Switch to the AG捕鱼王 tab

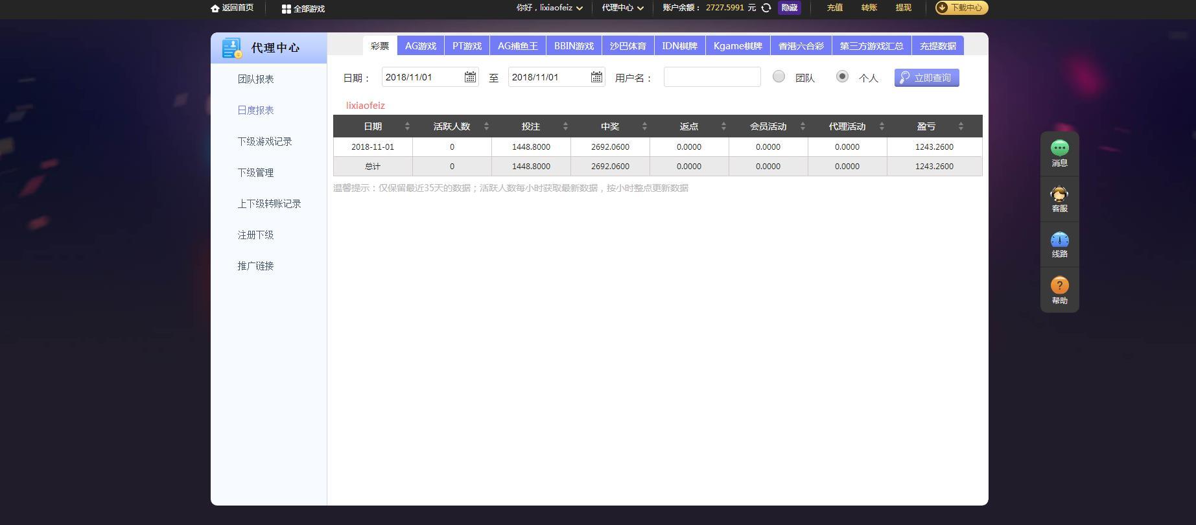tap(518, 46)
